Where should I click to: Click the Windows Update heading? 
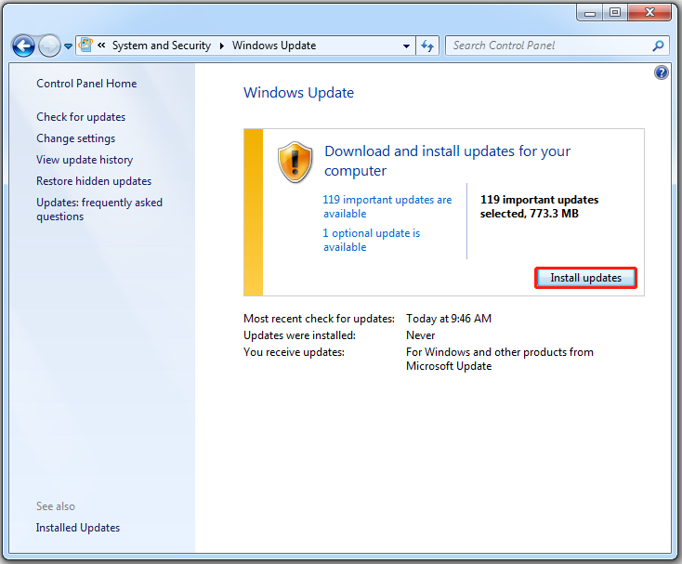pos(299,93)
